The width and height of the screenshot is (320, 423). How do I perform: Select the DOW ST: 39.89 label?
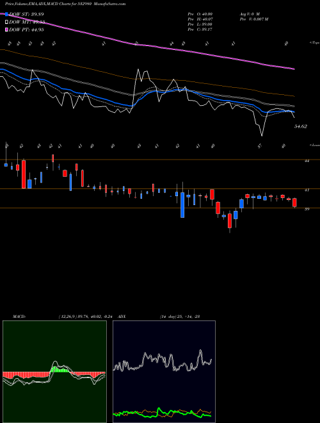[x=26, y=14]
